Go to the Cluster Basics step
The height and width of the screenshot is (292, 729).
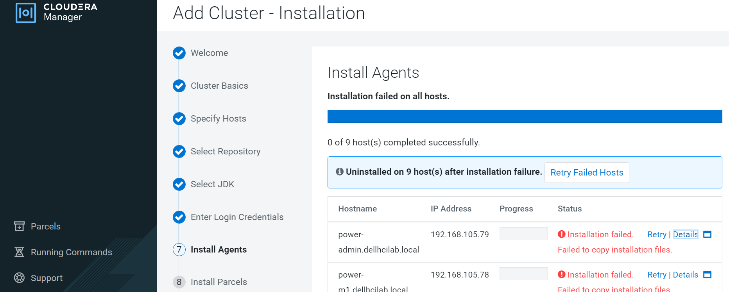click(x=219, y=86)
